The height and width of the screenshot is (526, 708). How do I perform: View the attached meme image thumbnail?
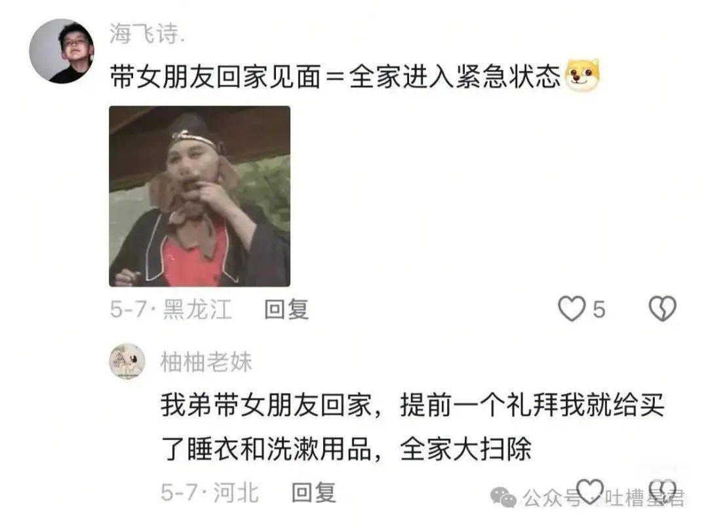coord(199,197)
